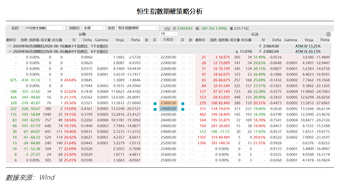Click call last price 875

[14, 80]
